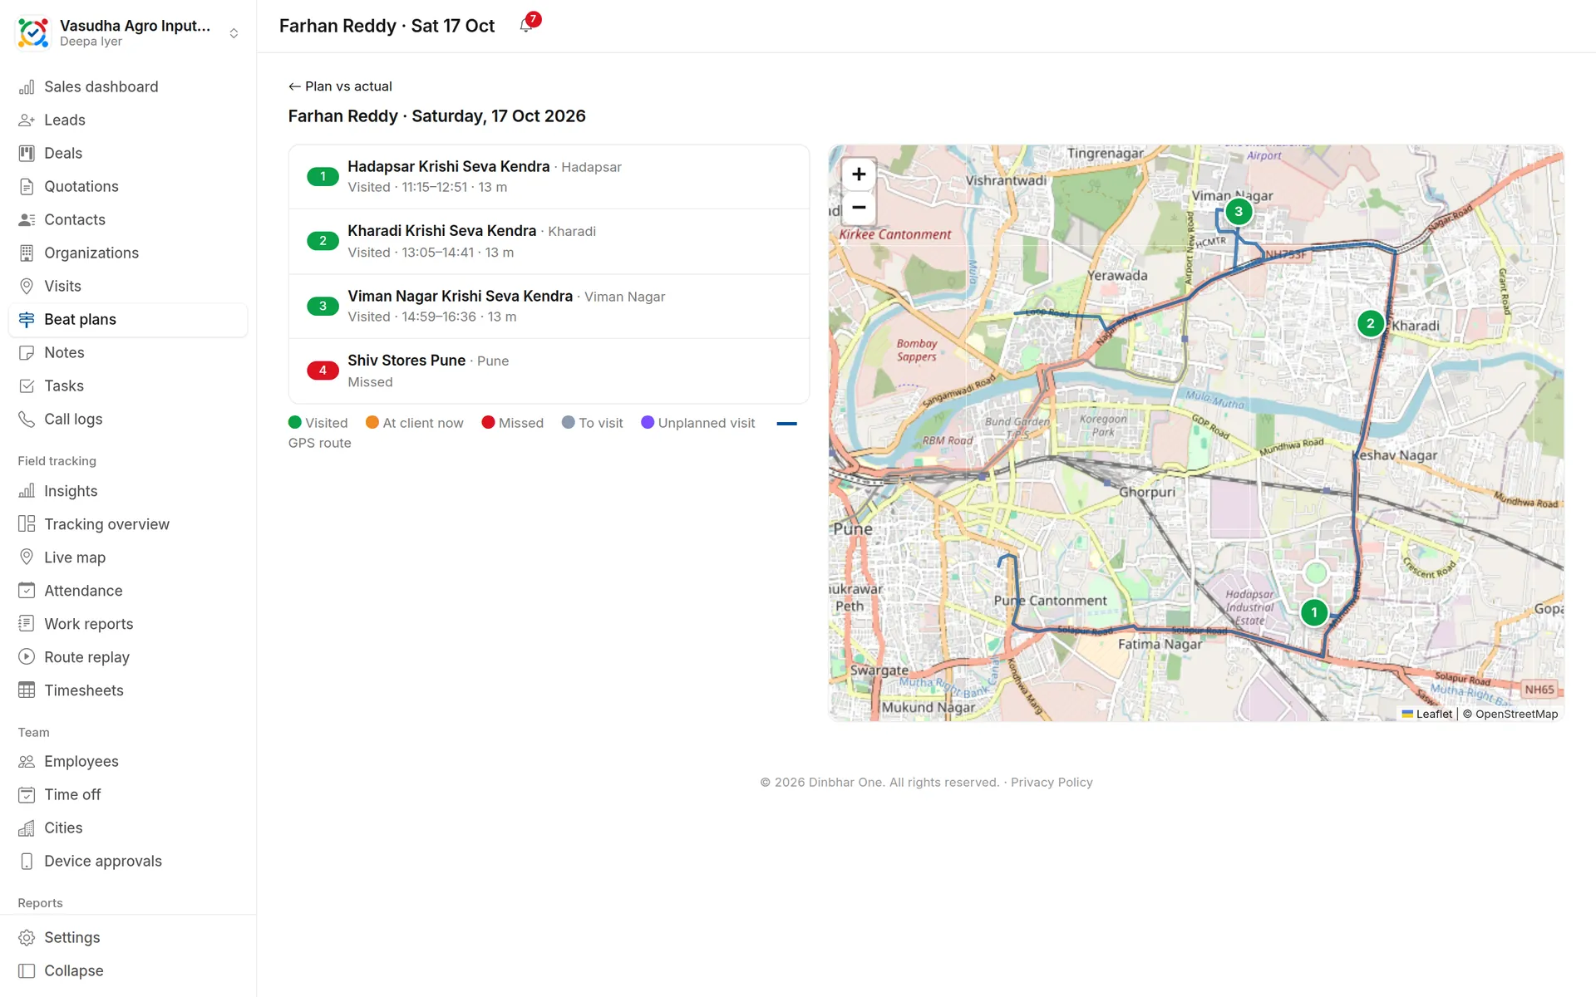
Task: Expand the organization switcher chevron
Action: pyautogui.click(x=234, y=33)
